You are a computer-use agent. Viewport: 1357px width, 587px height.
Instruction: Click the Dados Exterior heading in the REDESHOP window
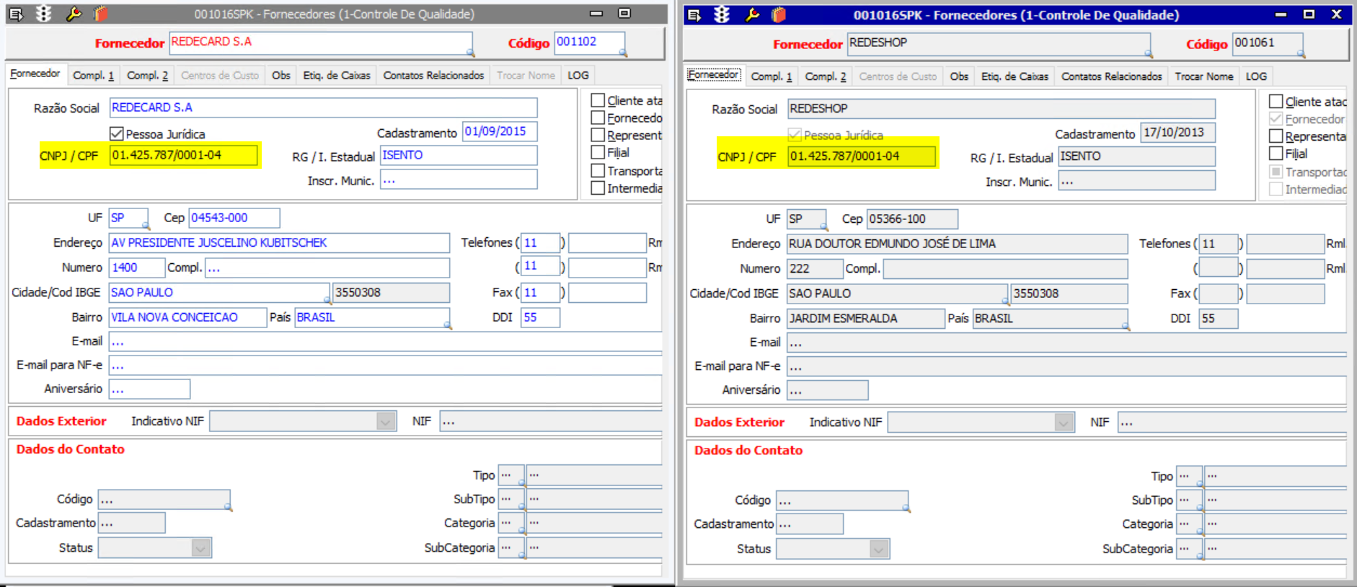coord(739,423)
